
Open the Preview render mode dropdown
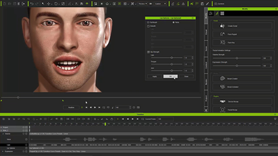click(x=142, y=4)
